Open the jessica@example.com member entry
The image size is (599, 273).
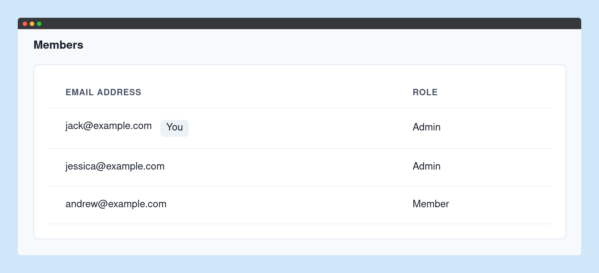click(115, 166)
